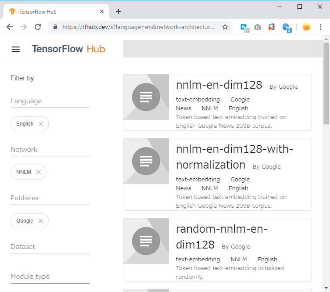The width and height of the screenshot is (330, 292).
Task: Click the English filter chip
Action: [29, 124]
